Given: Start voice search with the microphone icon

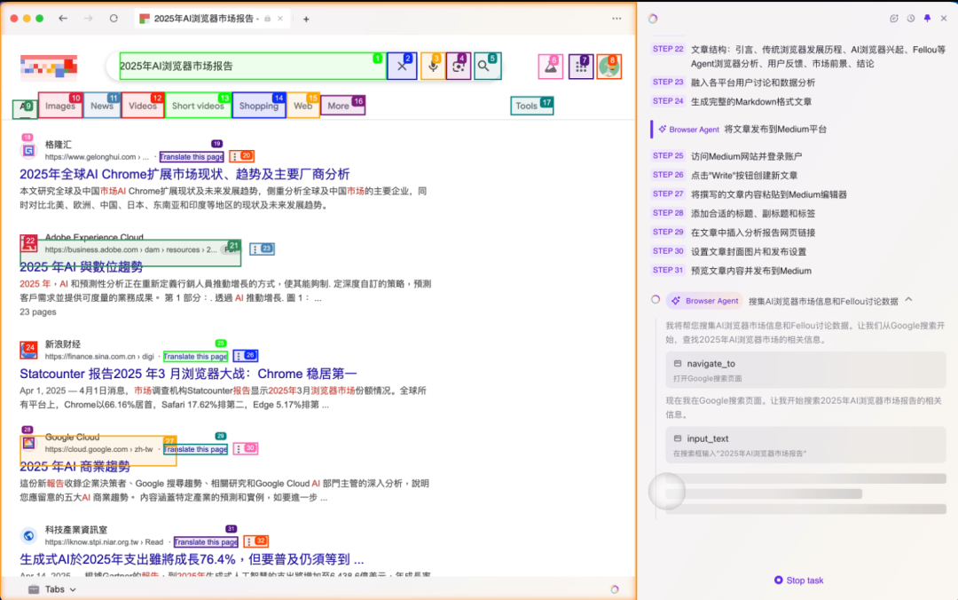Looking at the screenshot, I should (433, 66).
